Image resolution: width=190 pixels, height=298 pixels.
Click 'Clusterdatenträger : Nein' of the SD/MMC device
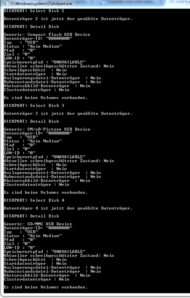pyautogui.click(x=36, y=279)
